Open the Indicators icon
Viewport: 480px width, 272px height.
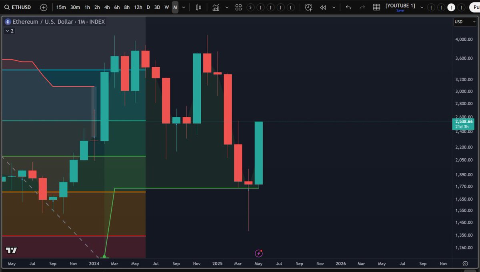tap(216, 7)
